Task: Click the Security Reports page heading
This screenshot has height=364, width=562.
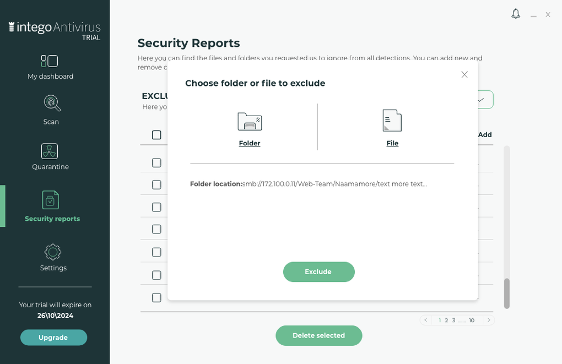Action: tap(188, 43)
